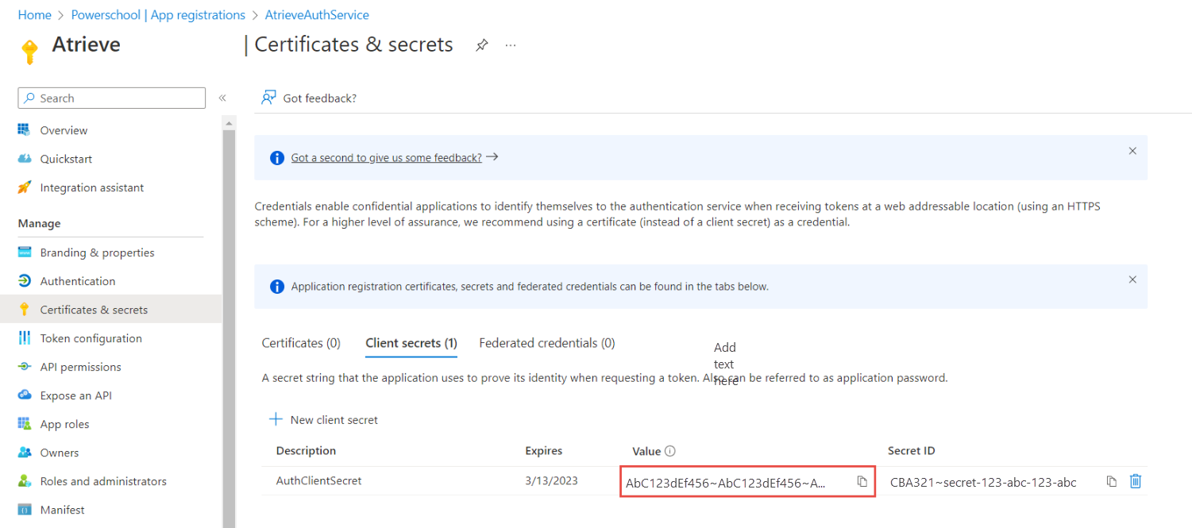1192x528 pixels.
Task: Click the Got feedback icon
Action: 268,98
